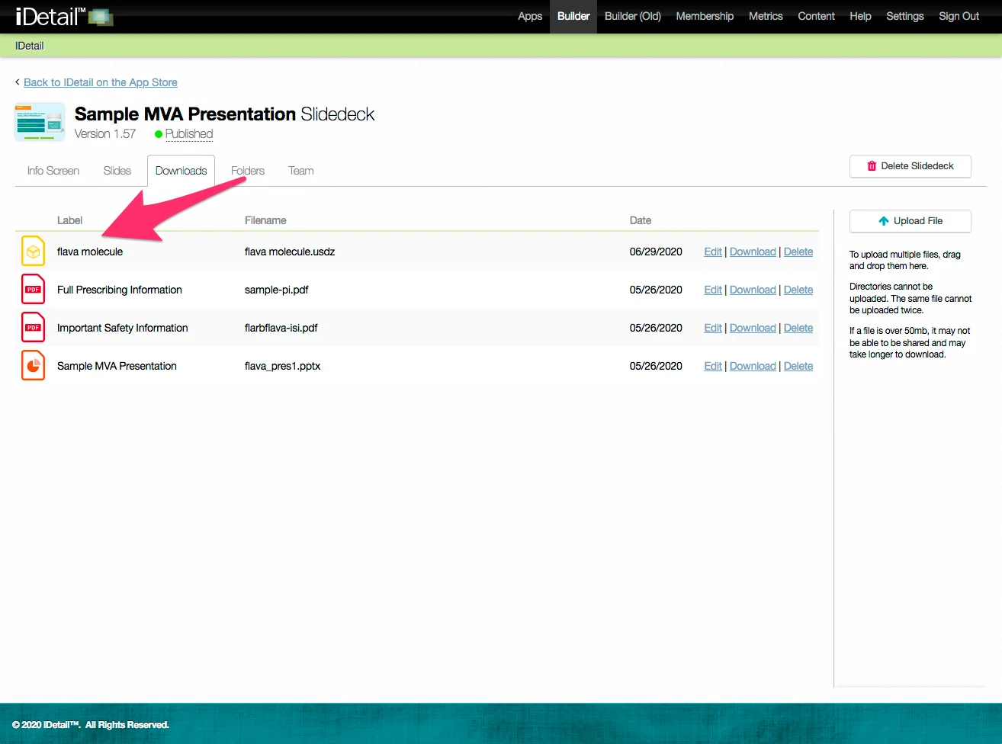This screenshot has width=1002, height=744.
Task: Click the Important Safety Information PDF icon
Action: tap(33, 328)
